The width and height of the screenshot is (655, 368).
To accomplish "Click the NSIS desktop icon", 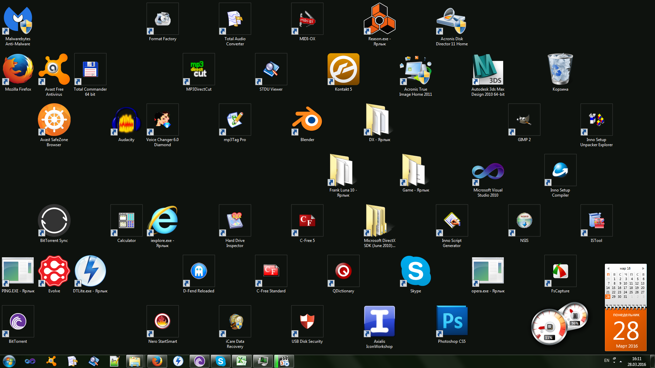I will tap(524, 221).
